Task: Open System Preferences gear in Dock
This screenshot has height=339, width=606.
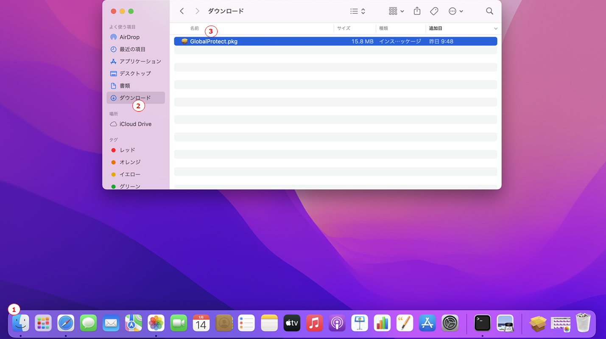Action: click(x=450, y=323)
